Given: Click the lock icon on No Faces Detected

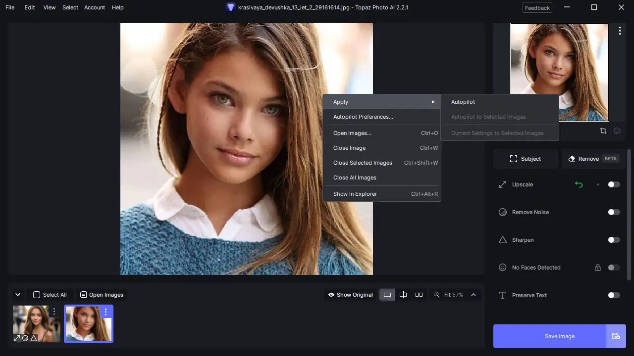Looking at the screenshot, I should [598, 267].
